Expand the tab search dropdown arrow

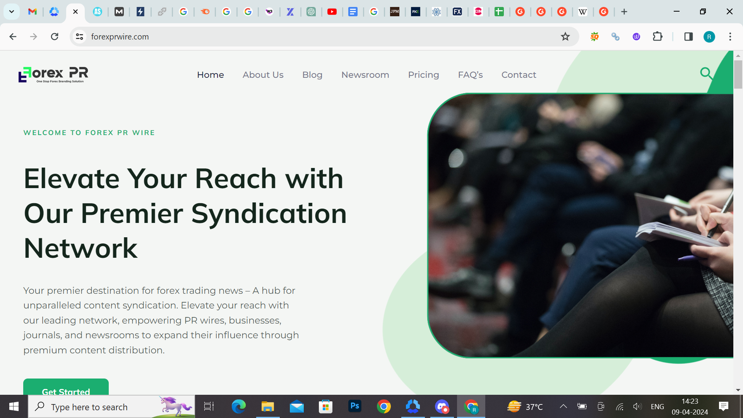pyautogui.click(x=12, y=12)
